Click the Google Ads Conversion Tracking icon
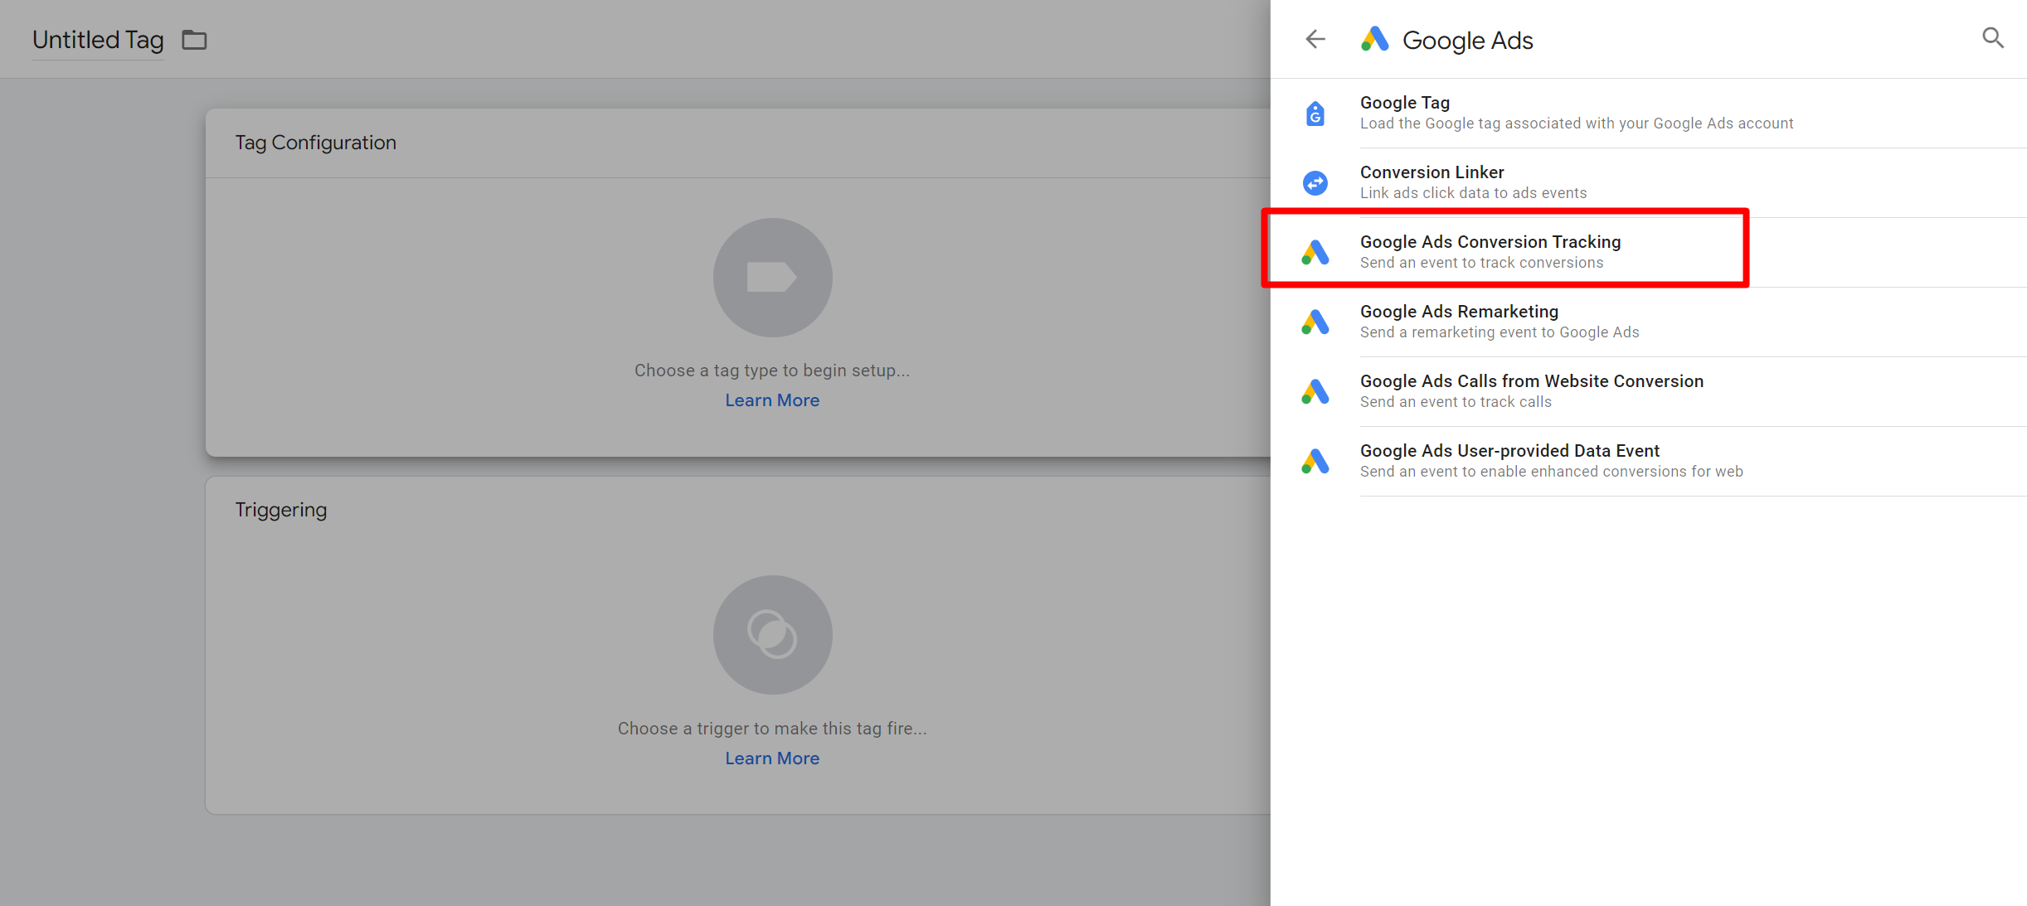 [1315, 252]
